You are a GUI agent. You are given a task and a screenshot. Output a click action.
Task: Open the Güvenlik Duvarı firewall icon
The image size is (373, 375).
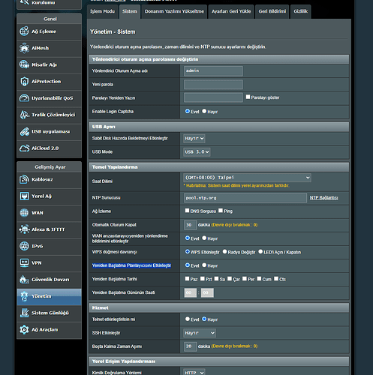coord(24,280)
